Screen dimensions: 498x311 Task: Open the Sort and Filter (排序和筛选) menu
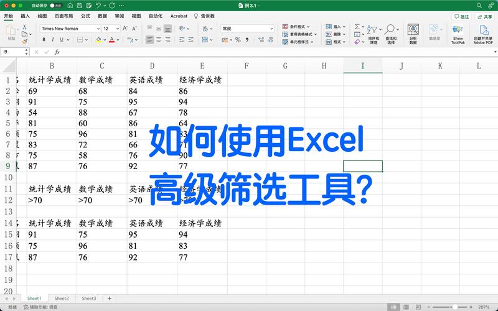(x=374, y=34)
